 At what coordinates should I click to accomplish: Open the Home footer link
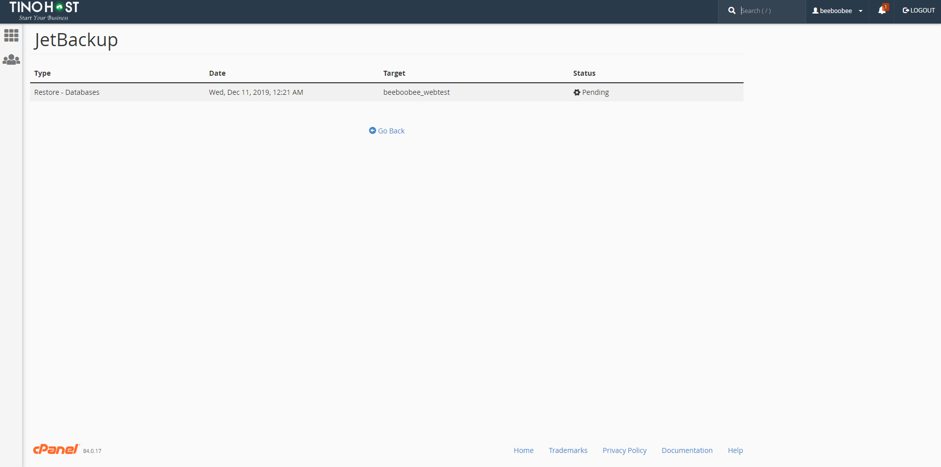(524, 450)
